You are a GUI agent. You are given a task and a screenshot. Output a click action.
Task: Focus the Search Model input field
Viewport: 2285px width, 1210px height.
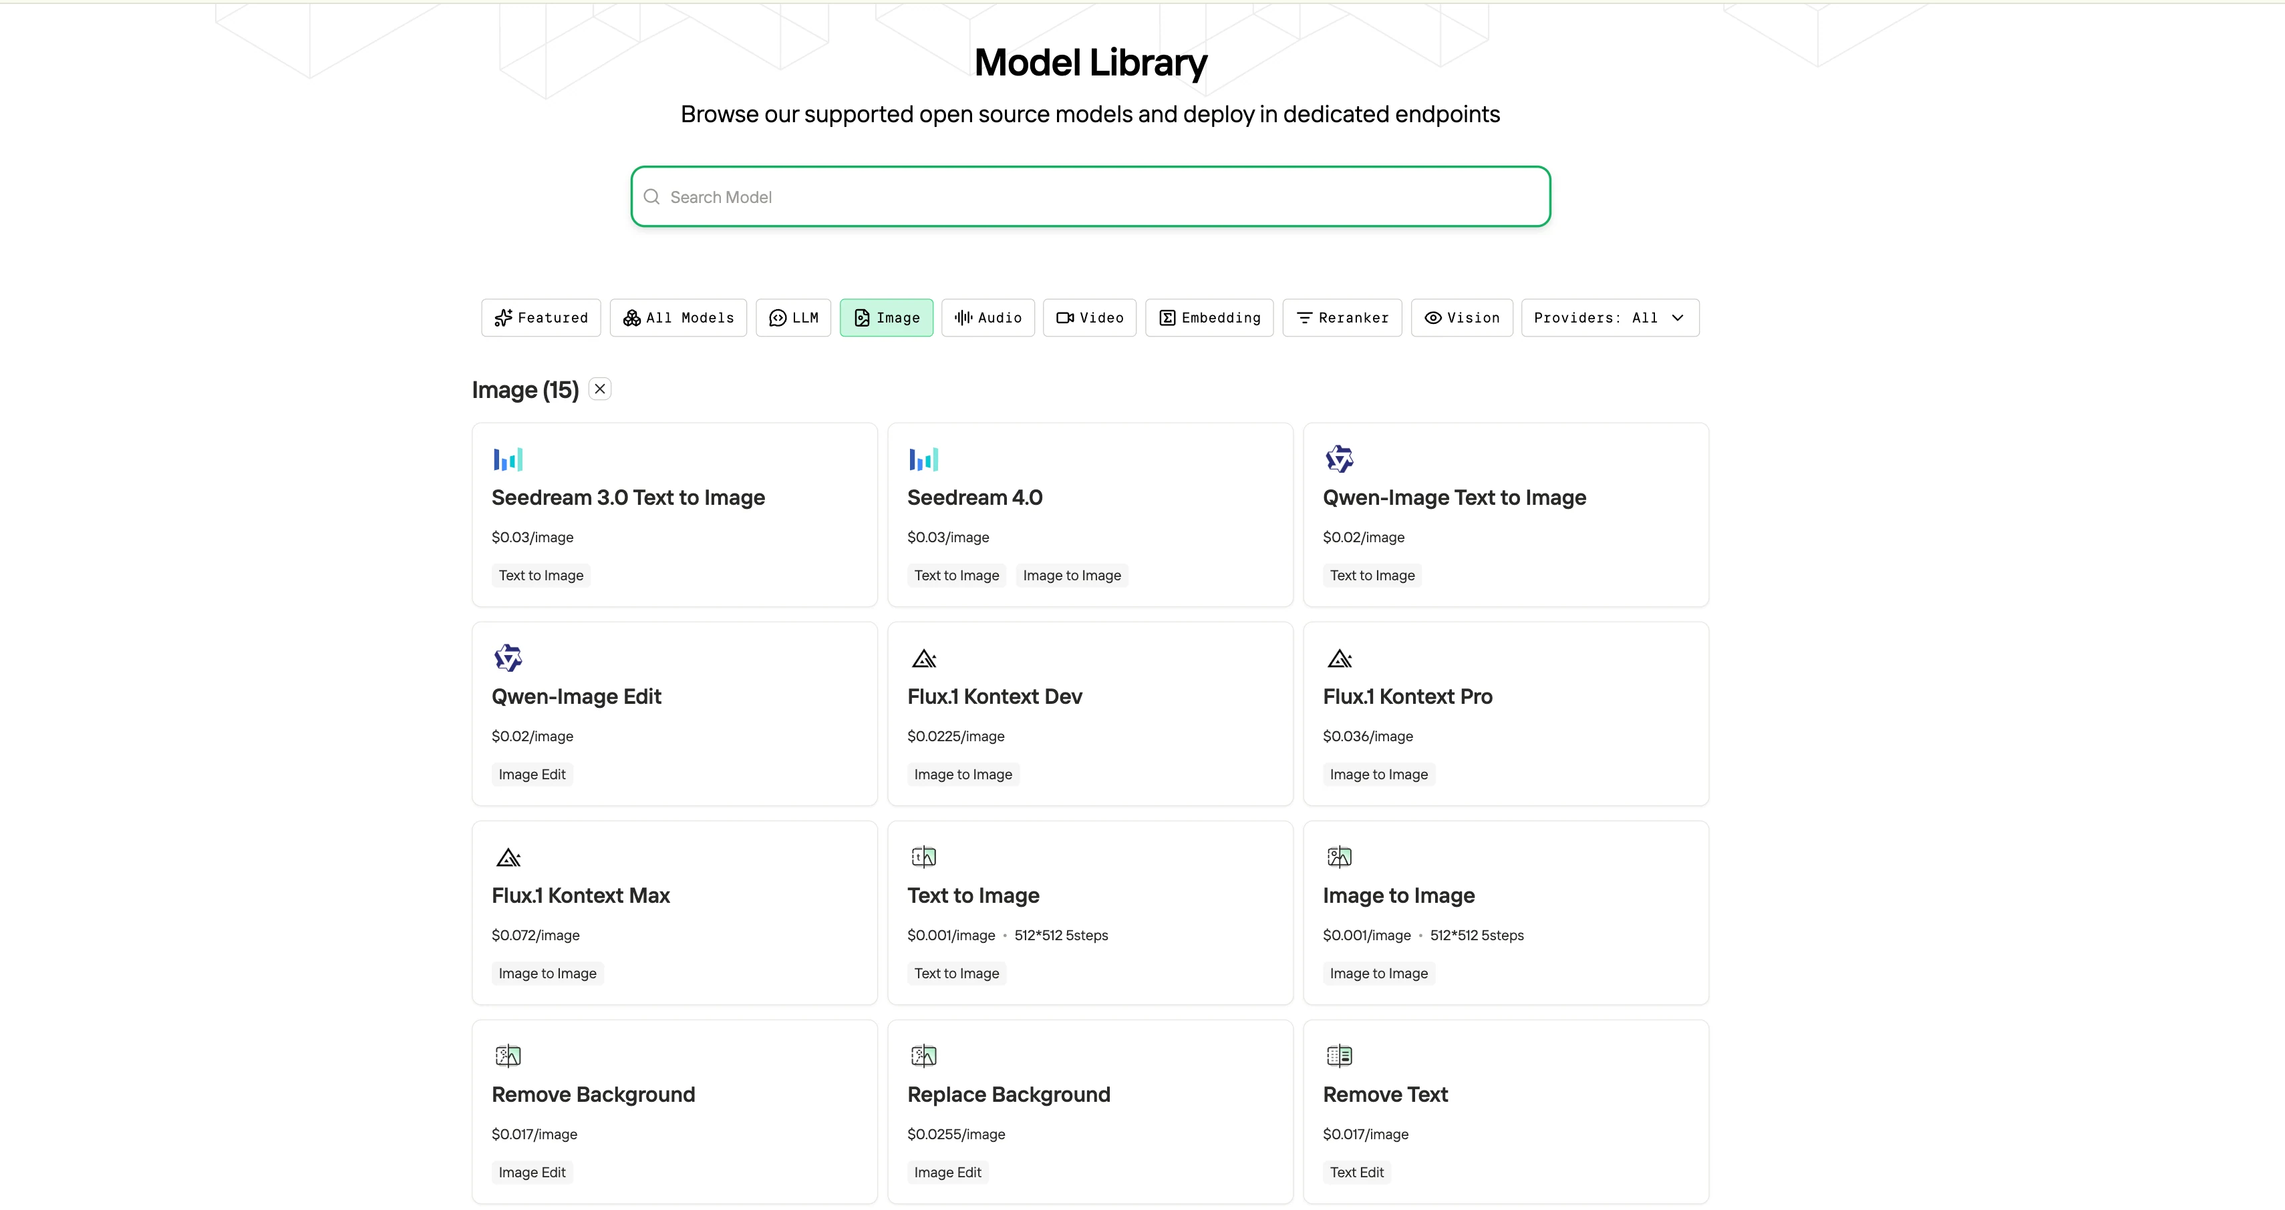(x=1090, y=197)
